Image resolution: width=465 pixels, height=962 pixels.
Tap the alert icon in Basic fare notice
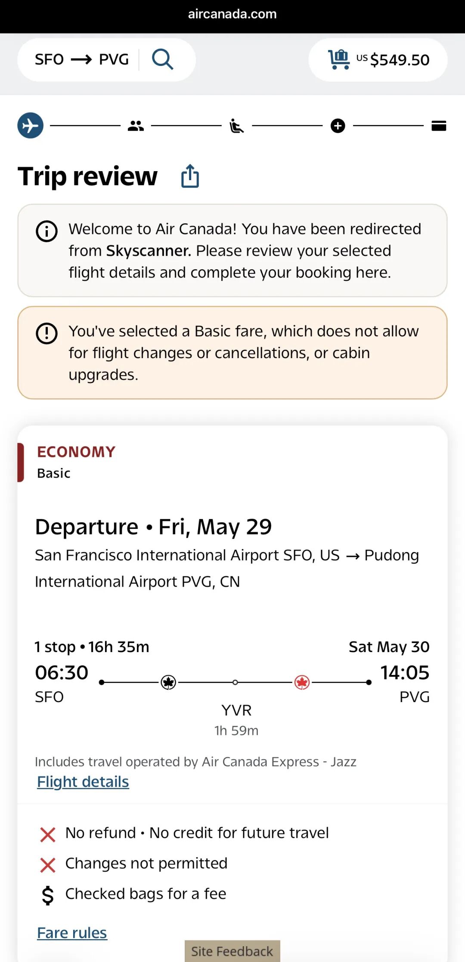pyautogui.click(x=46, y=333)
